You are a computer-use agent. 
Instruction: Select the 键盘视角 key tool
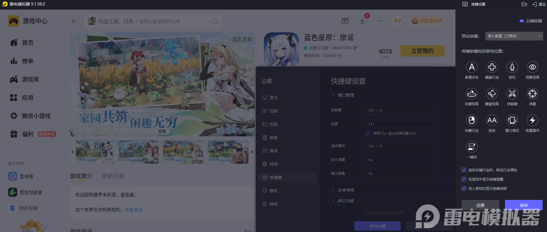[x=492, y=94]
